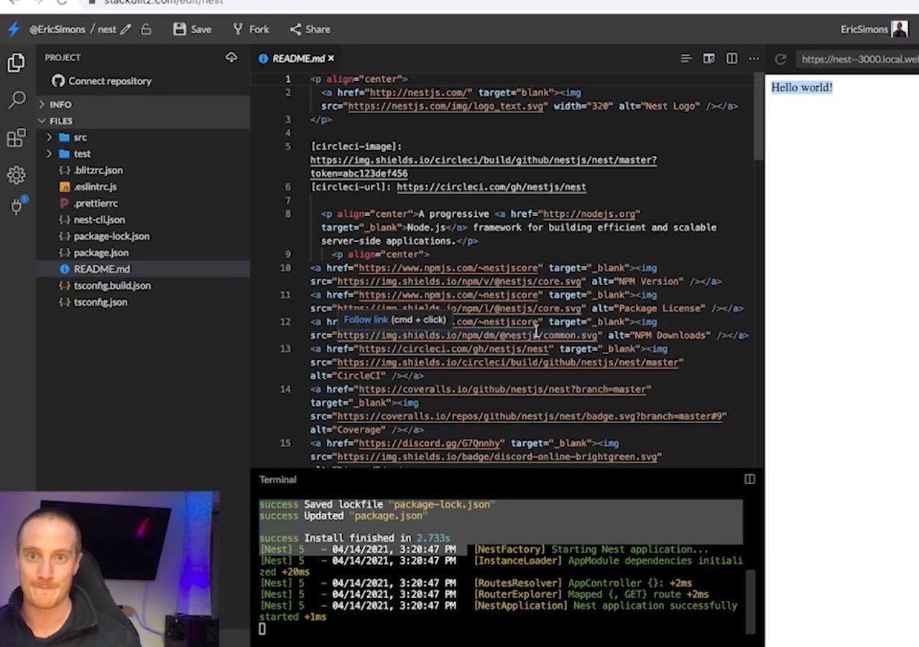The image size is (919, 647).
Task: Open the Share option
Action: (310, 29)
